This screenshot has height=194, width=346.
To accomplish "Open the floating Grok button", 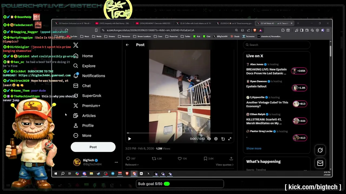I will 320,150.
